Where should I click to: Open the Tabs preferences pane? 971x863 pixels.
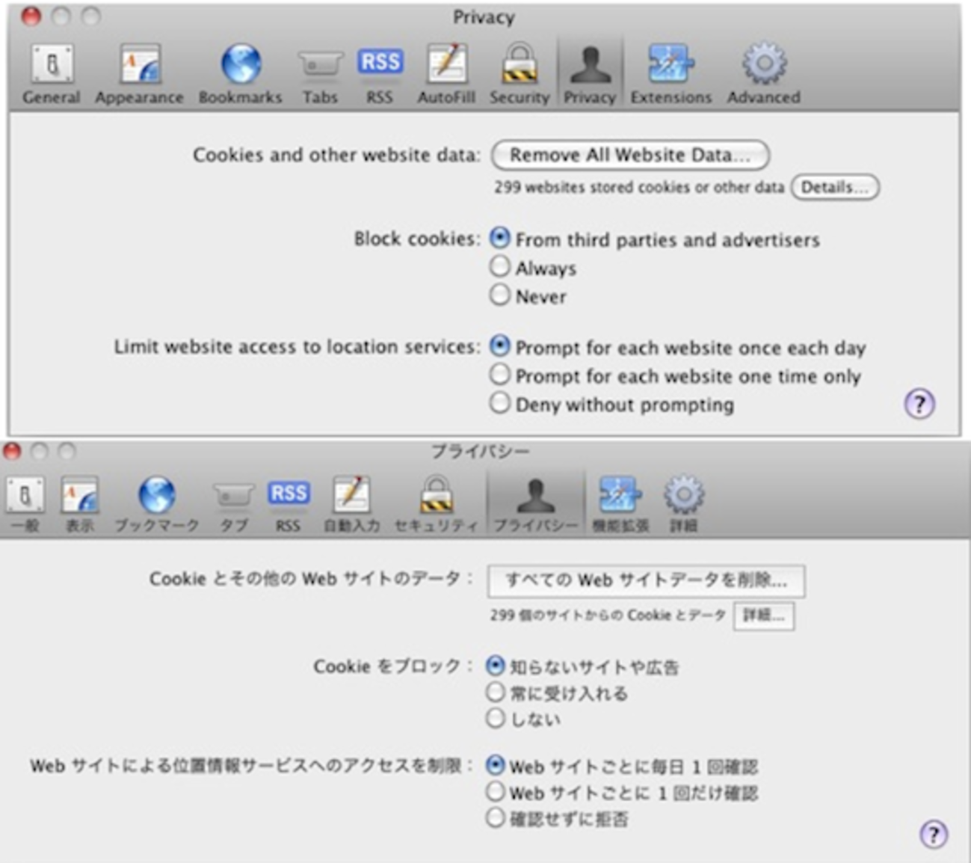320,73
